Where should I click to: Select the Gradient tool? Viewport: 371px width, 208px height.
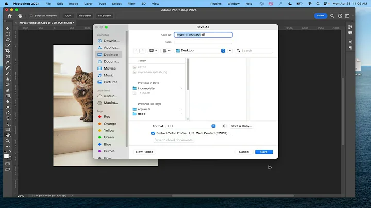[8, 96]
